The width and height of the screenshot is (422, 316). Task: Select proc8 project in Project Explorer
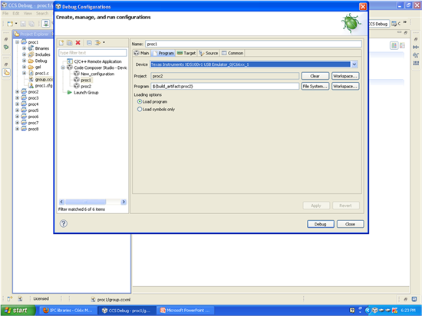pos(33,129)
